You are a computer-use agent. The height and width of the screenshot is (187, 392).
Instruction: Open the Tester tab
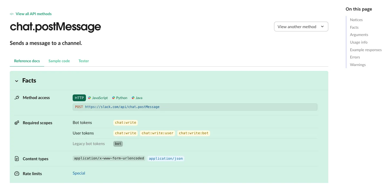pos(83,61)
